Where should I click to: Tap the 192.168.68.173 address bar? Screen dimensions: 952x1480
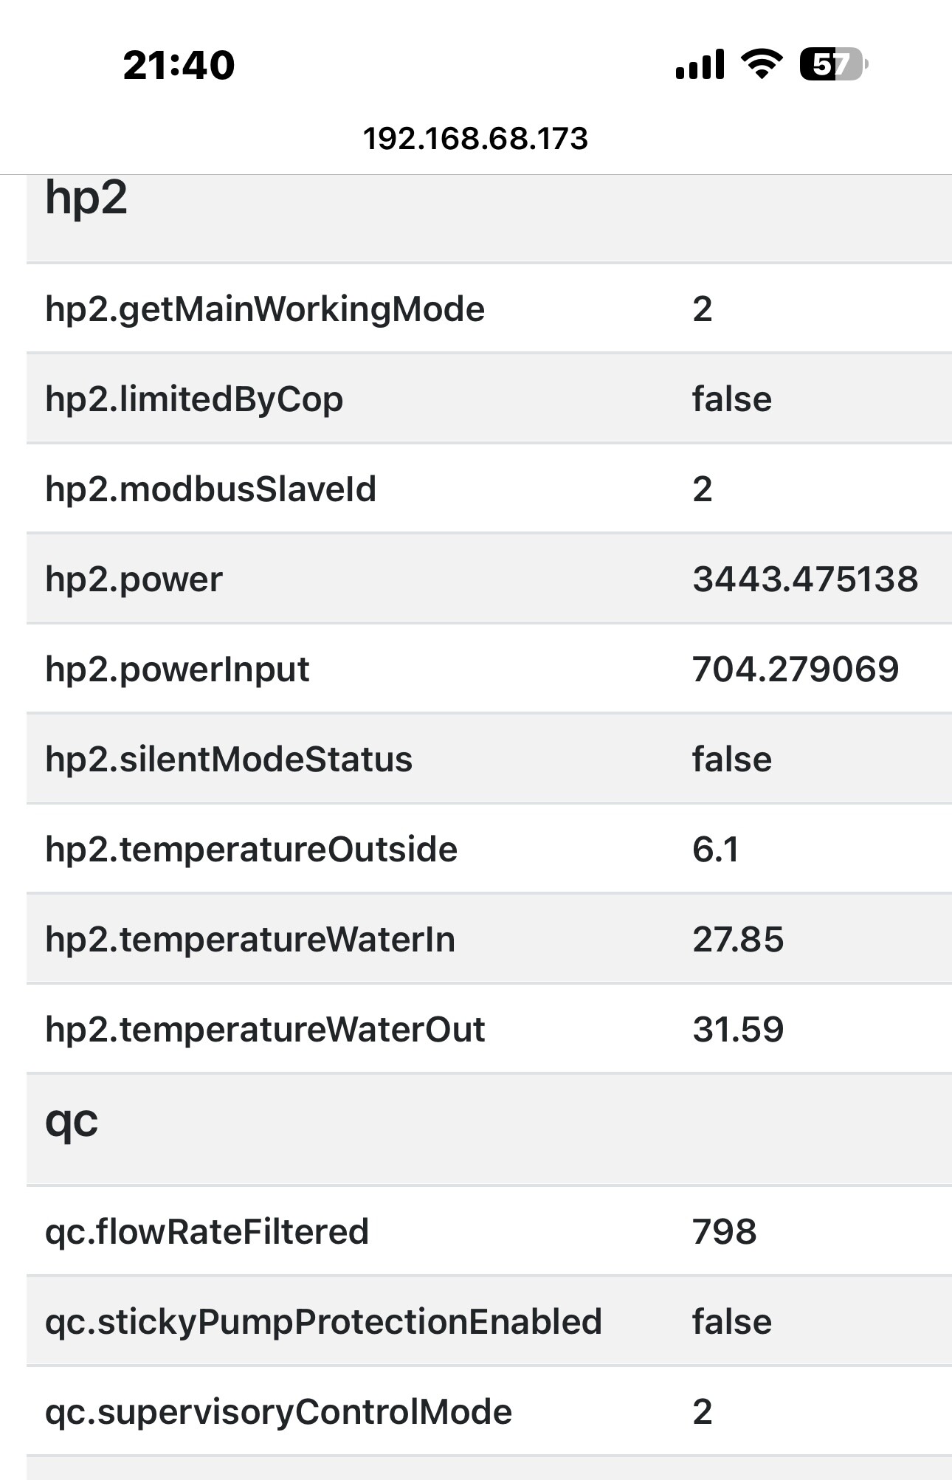(x=476, y=139)
